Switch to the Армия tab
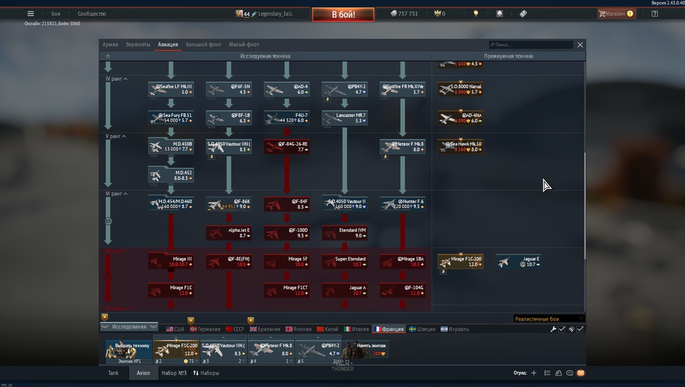 click(110, 44)
